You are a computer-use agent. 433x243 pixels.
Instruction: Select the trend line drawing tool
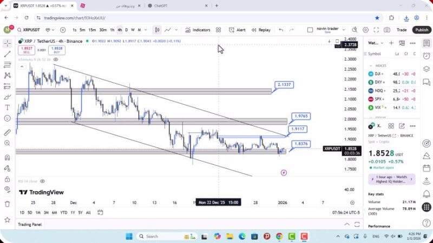pos(8,54)
